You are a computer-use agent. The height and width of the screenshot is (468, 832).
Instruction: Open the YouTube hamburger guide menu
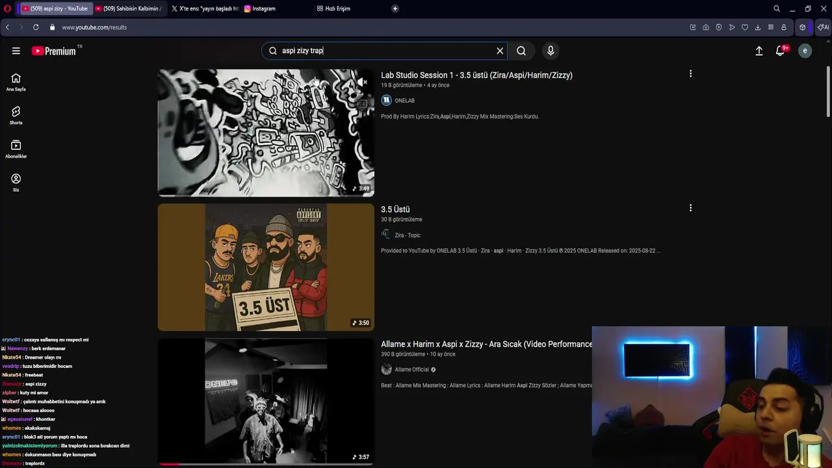click(16, 51)
